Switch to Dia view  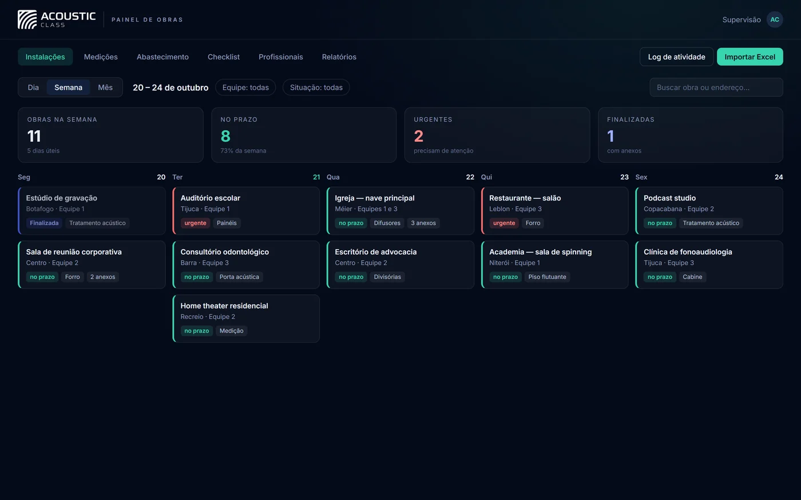pos(33,87)
